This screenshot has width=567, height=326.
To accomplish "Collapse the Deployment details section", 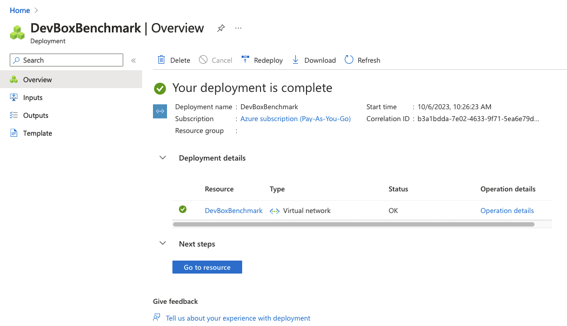I will tap(163, 158).
